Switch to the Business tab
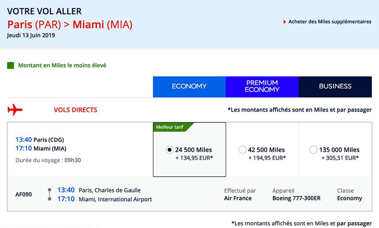379x228 pixels. [335, 86]
